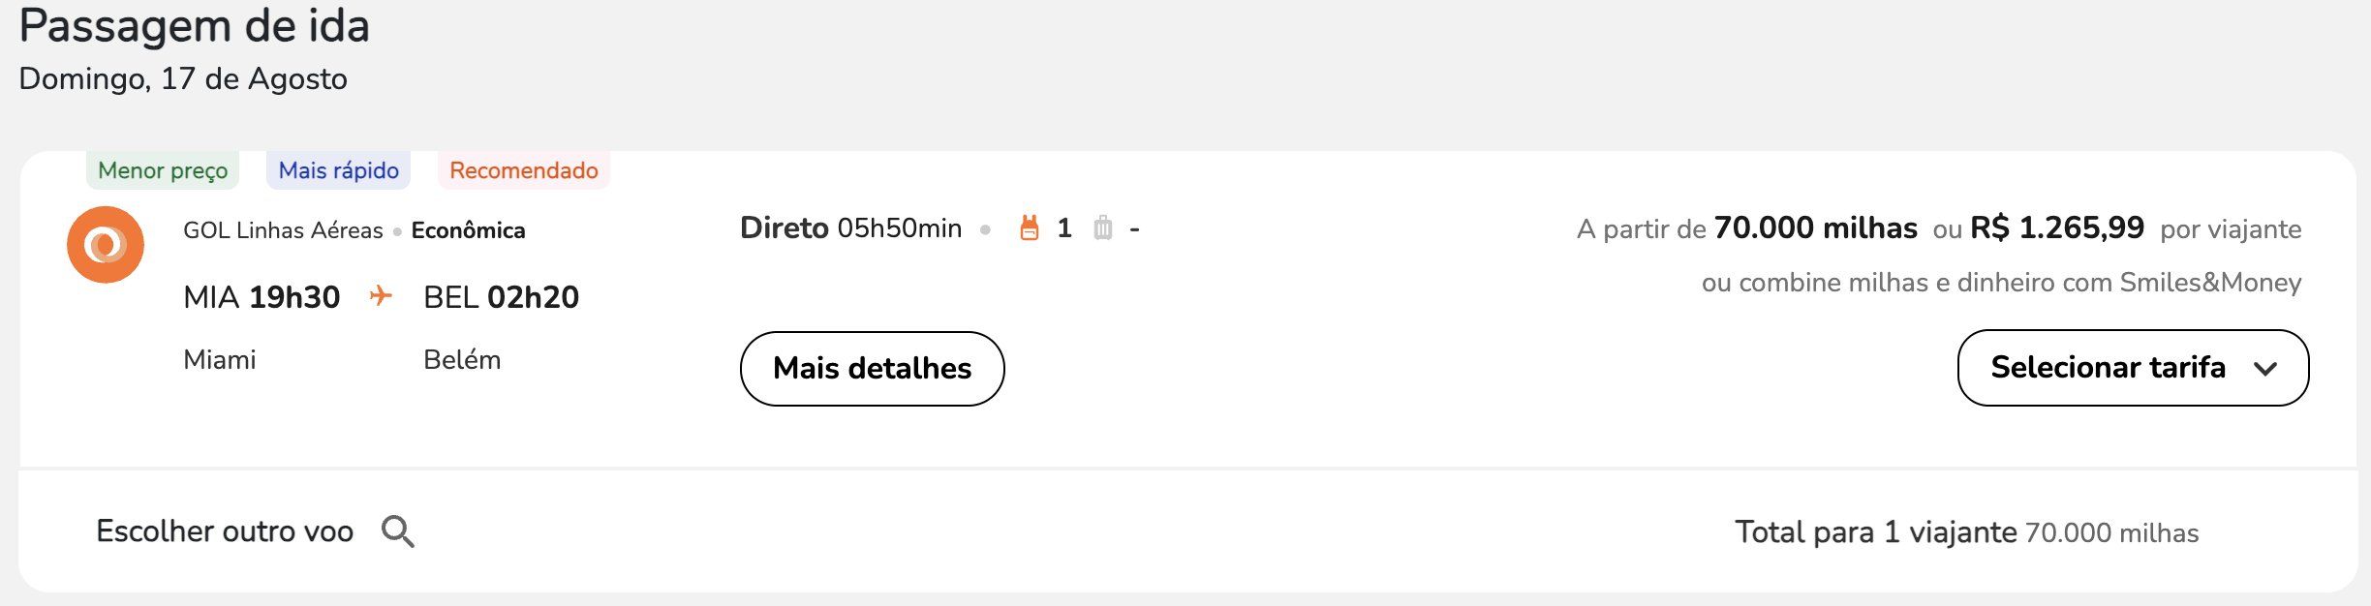The image size is (2371, 606).
Task: Click BEL 02h20 arrival time
Action: tap(501, 297)
